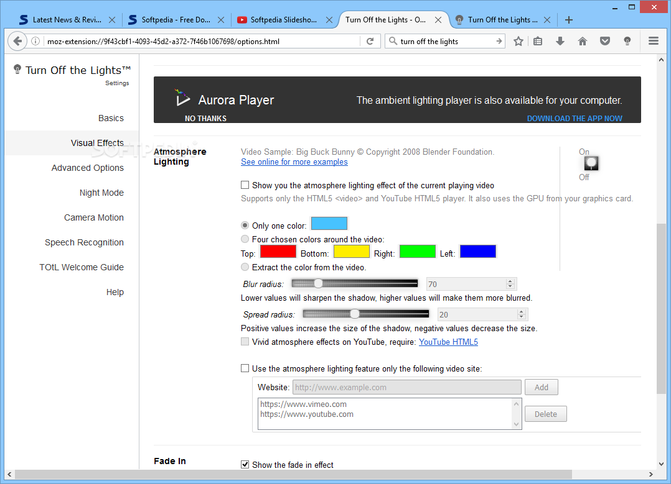Open the Visual Effects section
671x484 pixels.
(x=97, y=143)
